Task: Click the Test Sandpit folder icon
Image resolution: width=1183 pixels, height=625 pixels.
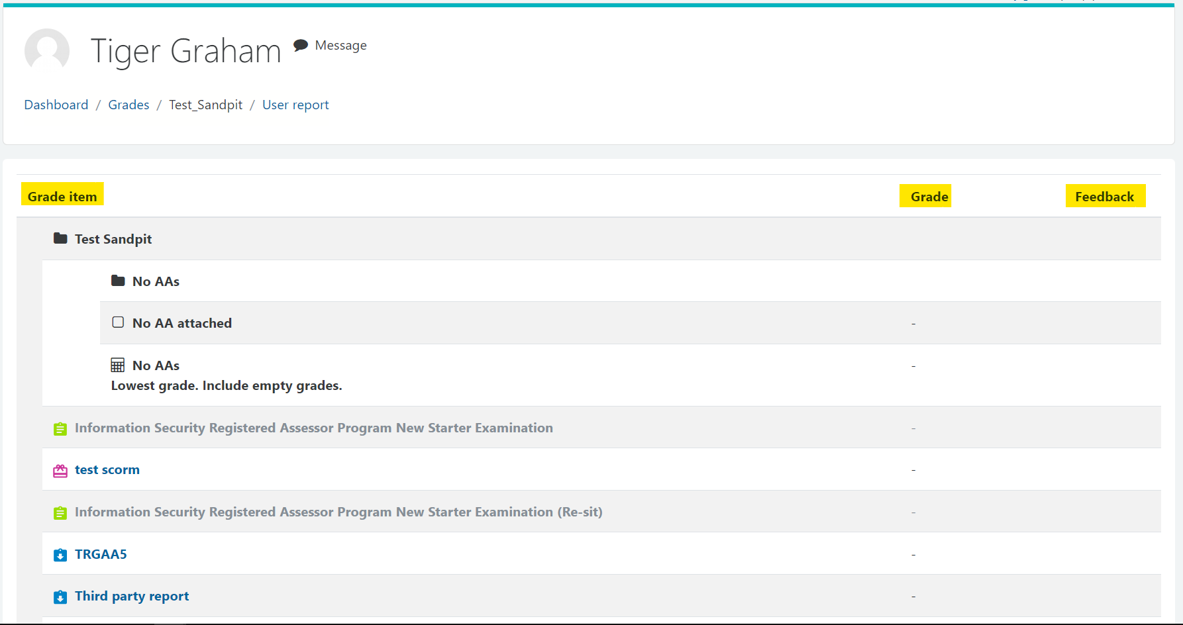Action: [x=60, y=238]
